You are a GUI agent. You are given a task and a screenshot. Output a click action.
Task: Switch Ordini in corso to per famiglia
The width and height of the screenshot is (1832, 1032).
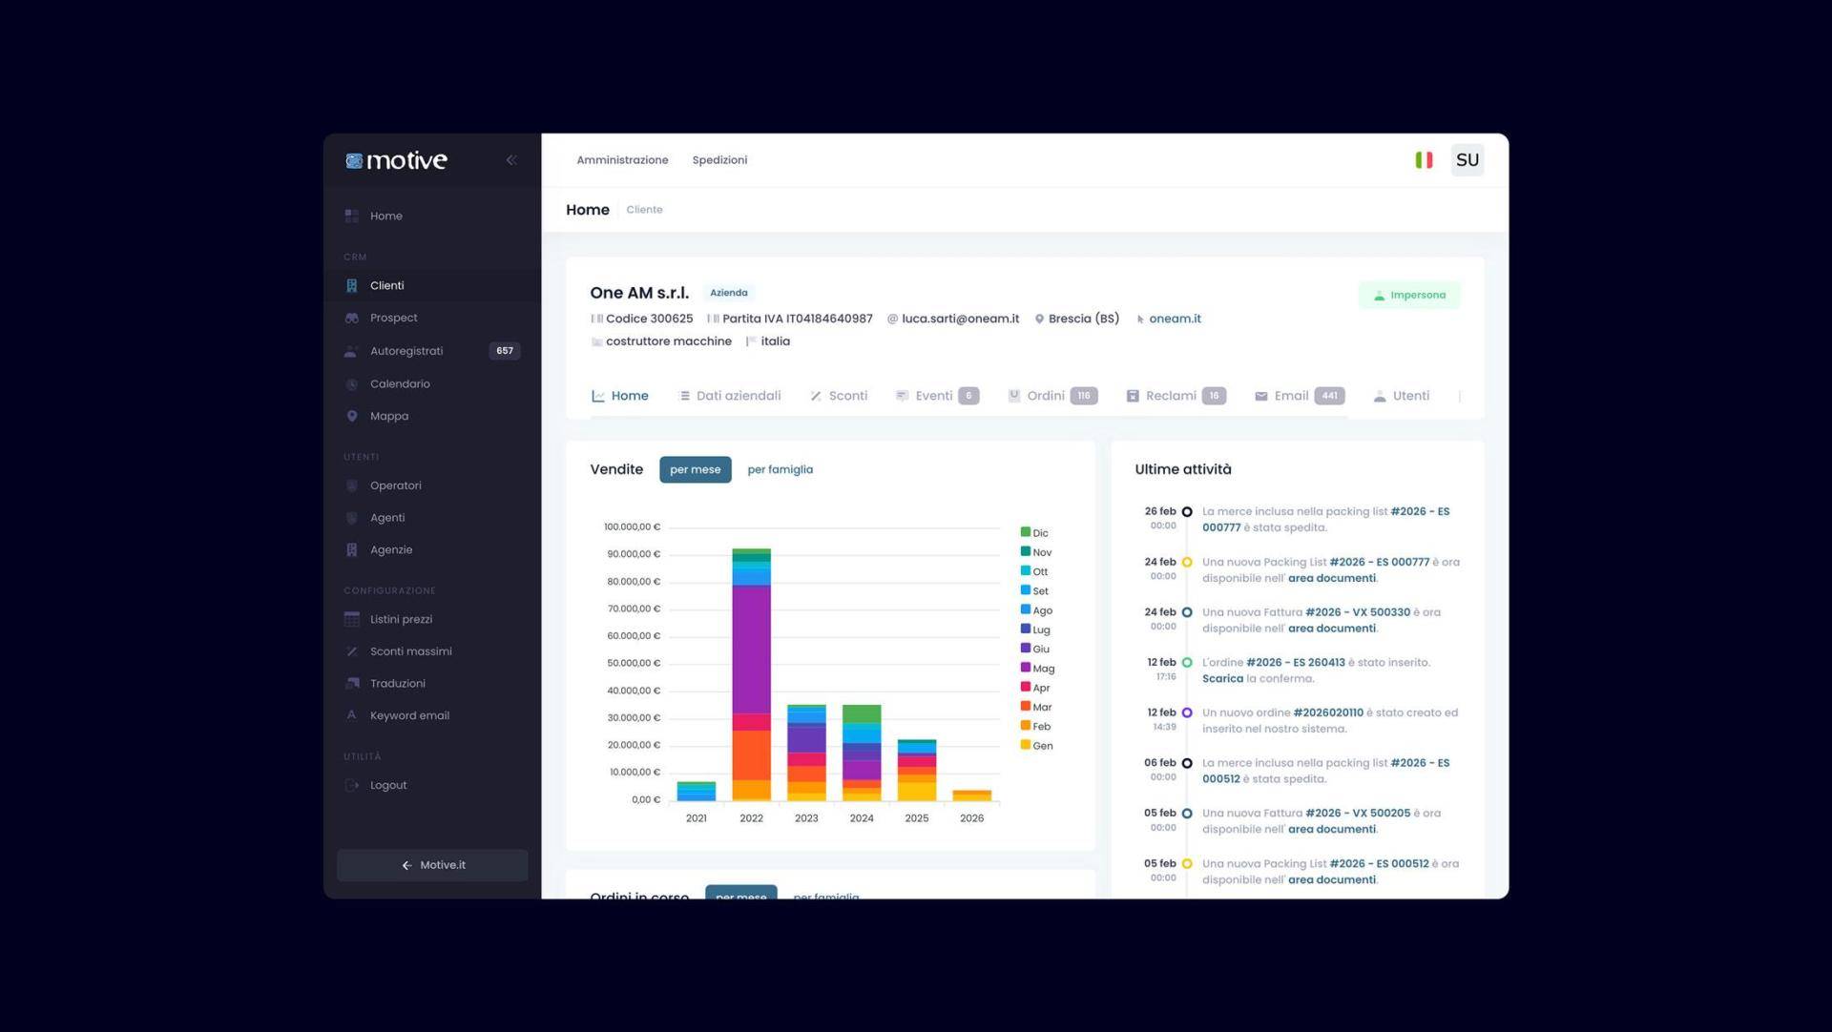point(826,898)
